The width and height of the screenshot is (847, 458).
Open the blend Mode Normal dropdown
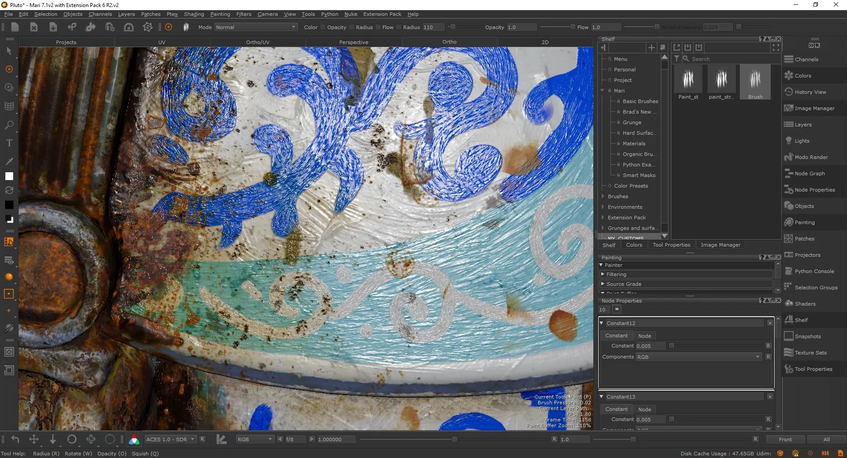pos(256,27)
